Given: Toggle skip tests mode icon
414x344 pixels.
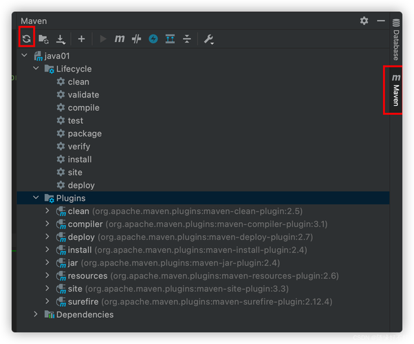Looking at the screenshot, I should 153,39.
